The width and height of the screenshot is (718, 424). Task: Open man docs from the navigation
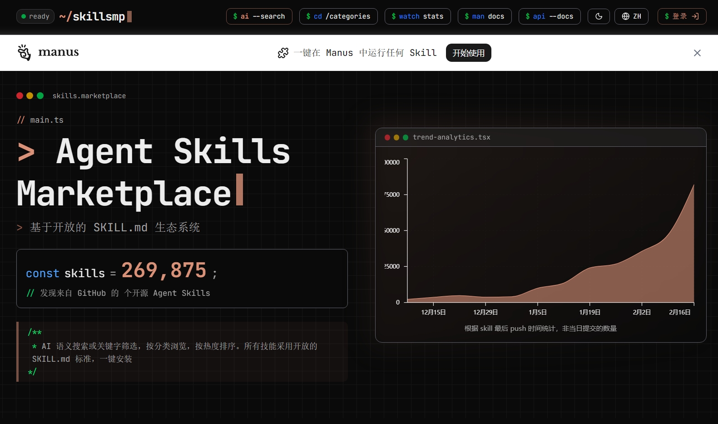click(x=485, y=16)
